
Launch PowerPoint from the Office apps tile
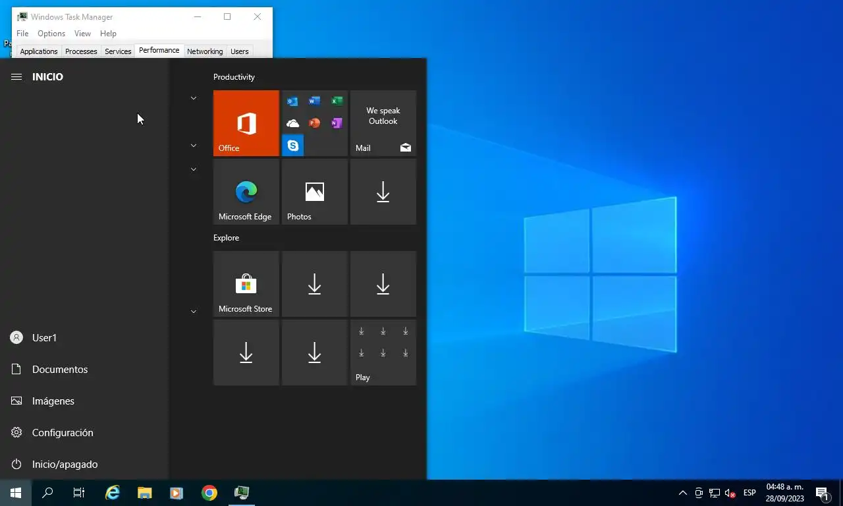(x=315, y=123)
